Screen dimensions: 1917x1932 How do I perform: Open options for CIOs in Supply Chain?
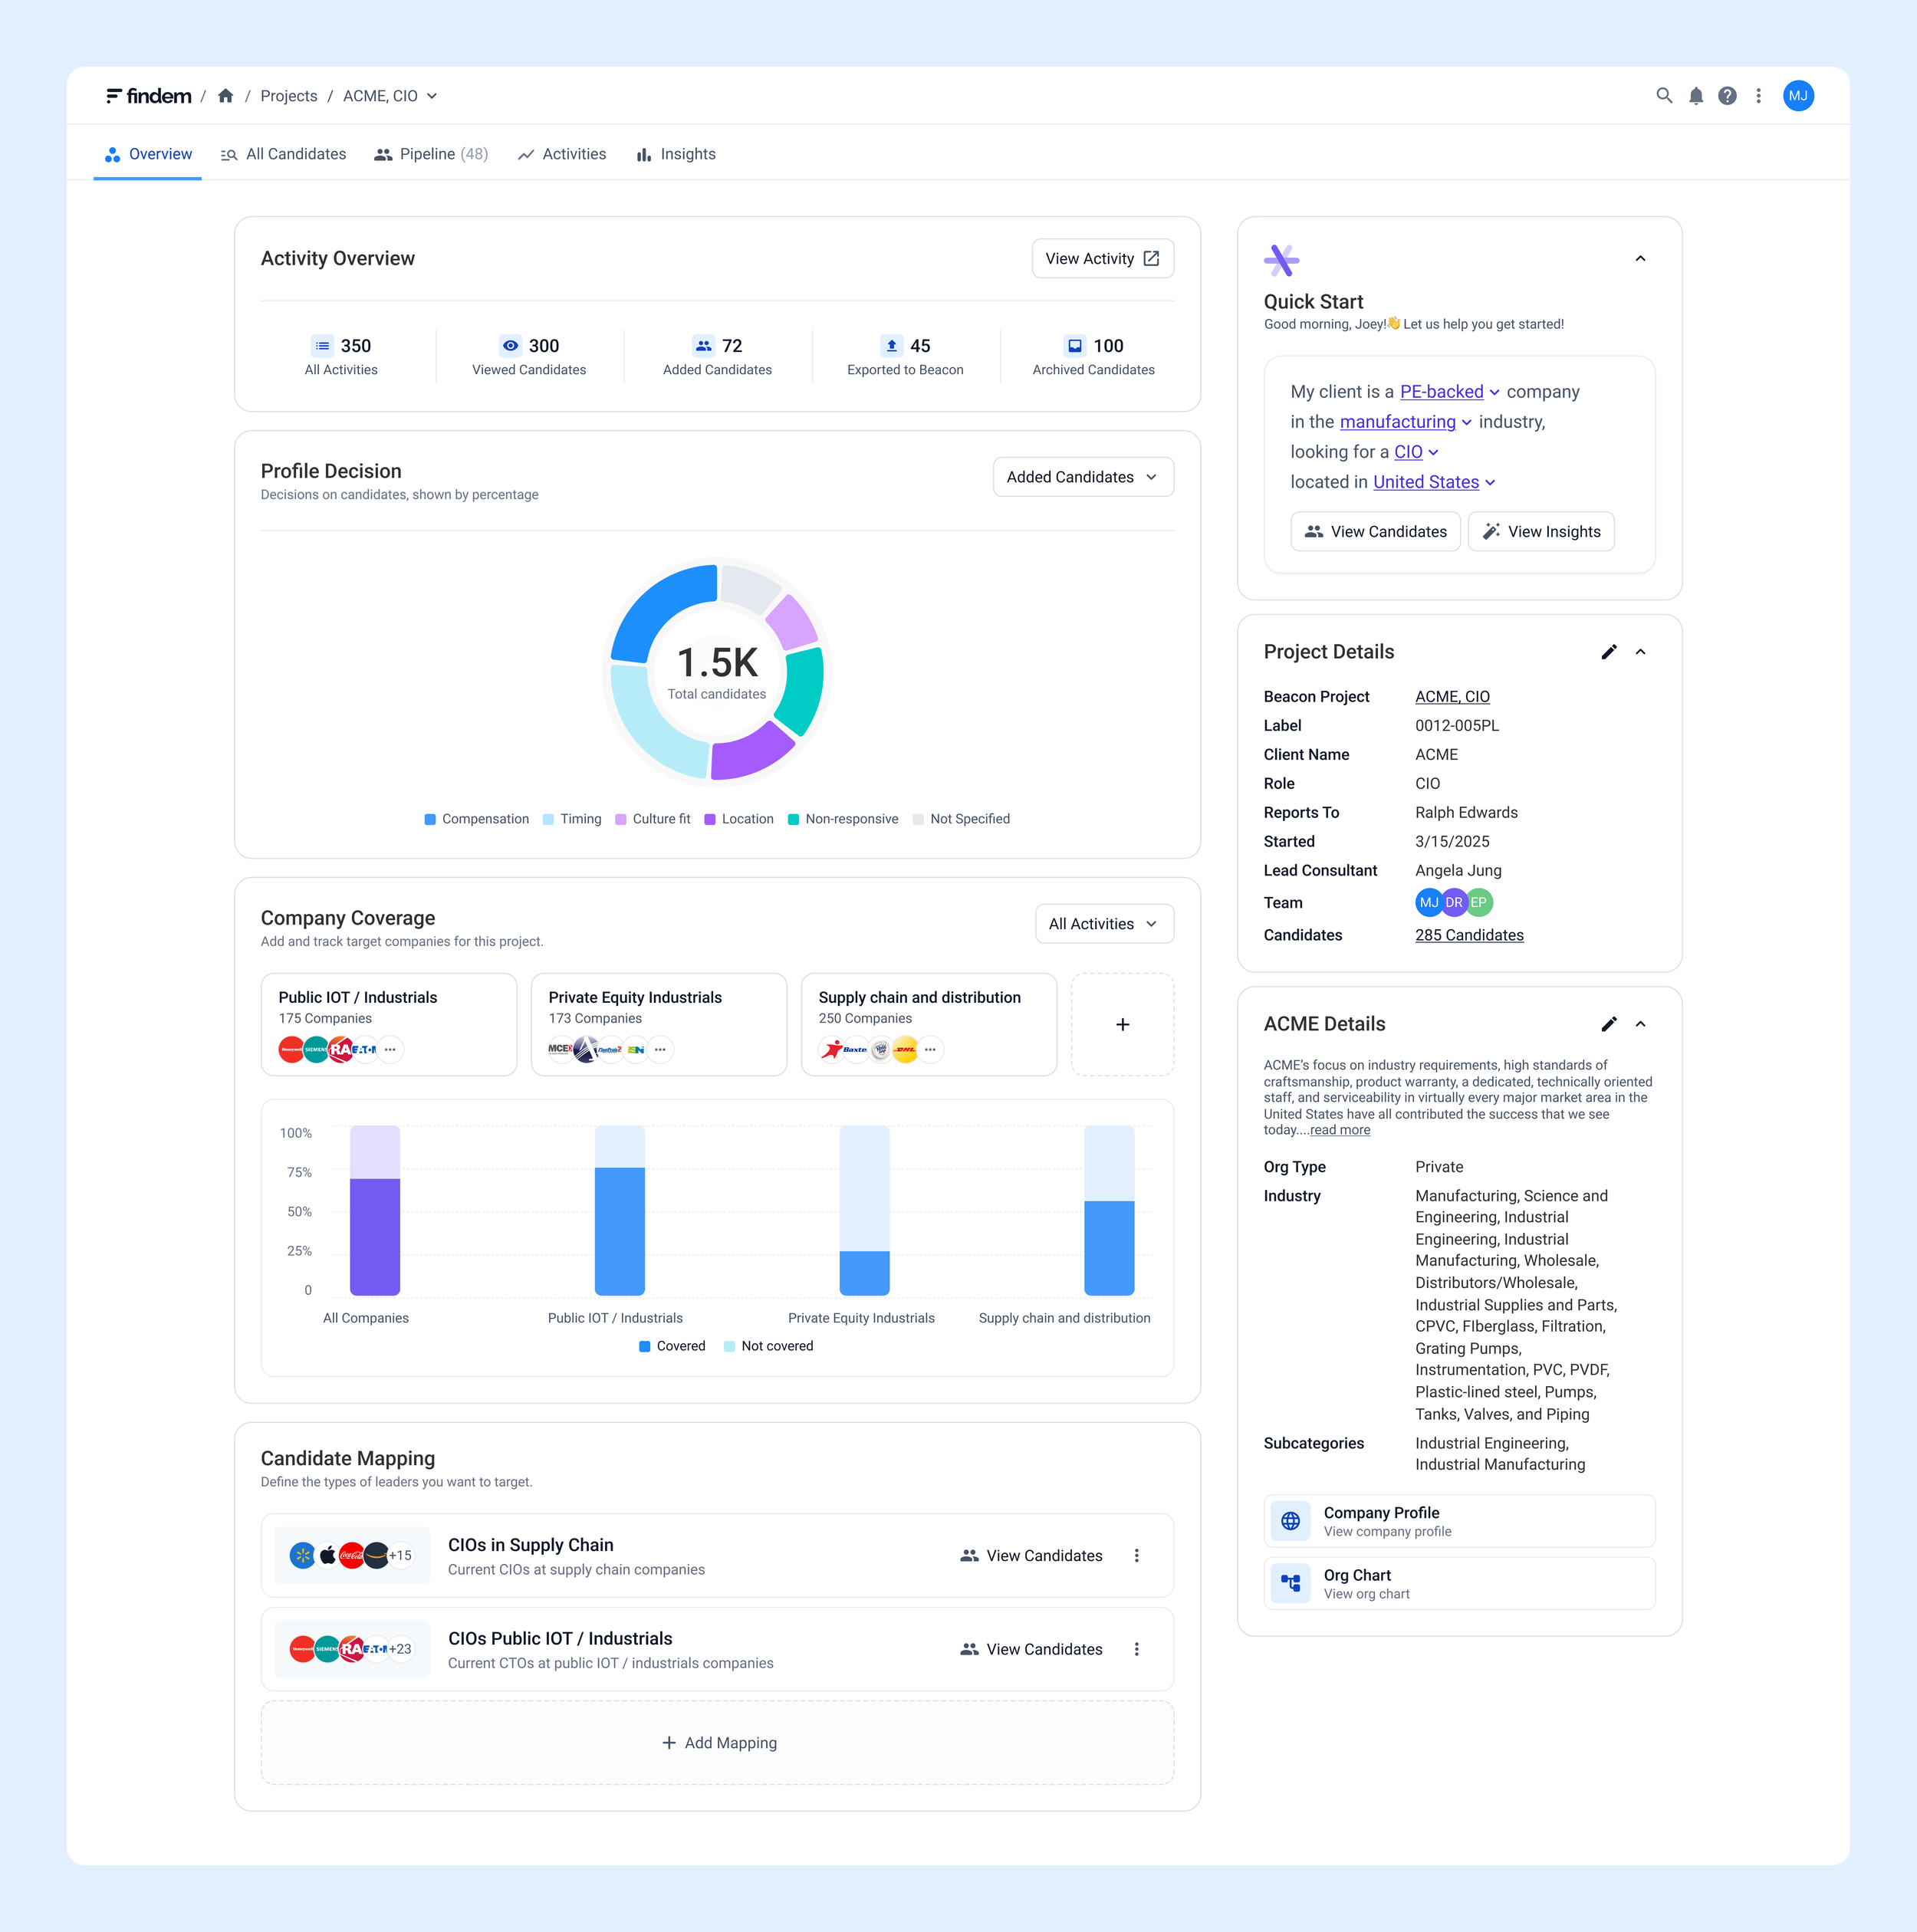pos(1136,1556)
